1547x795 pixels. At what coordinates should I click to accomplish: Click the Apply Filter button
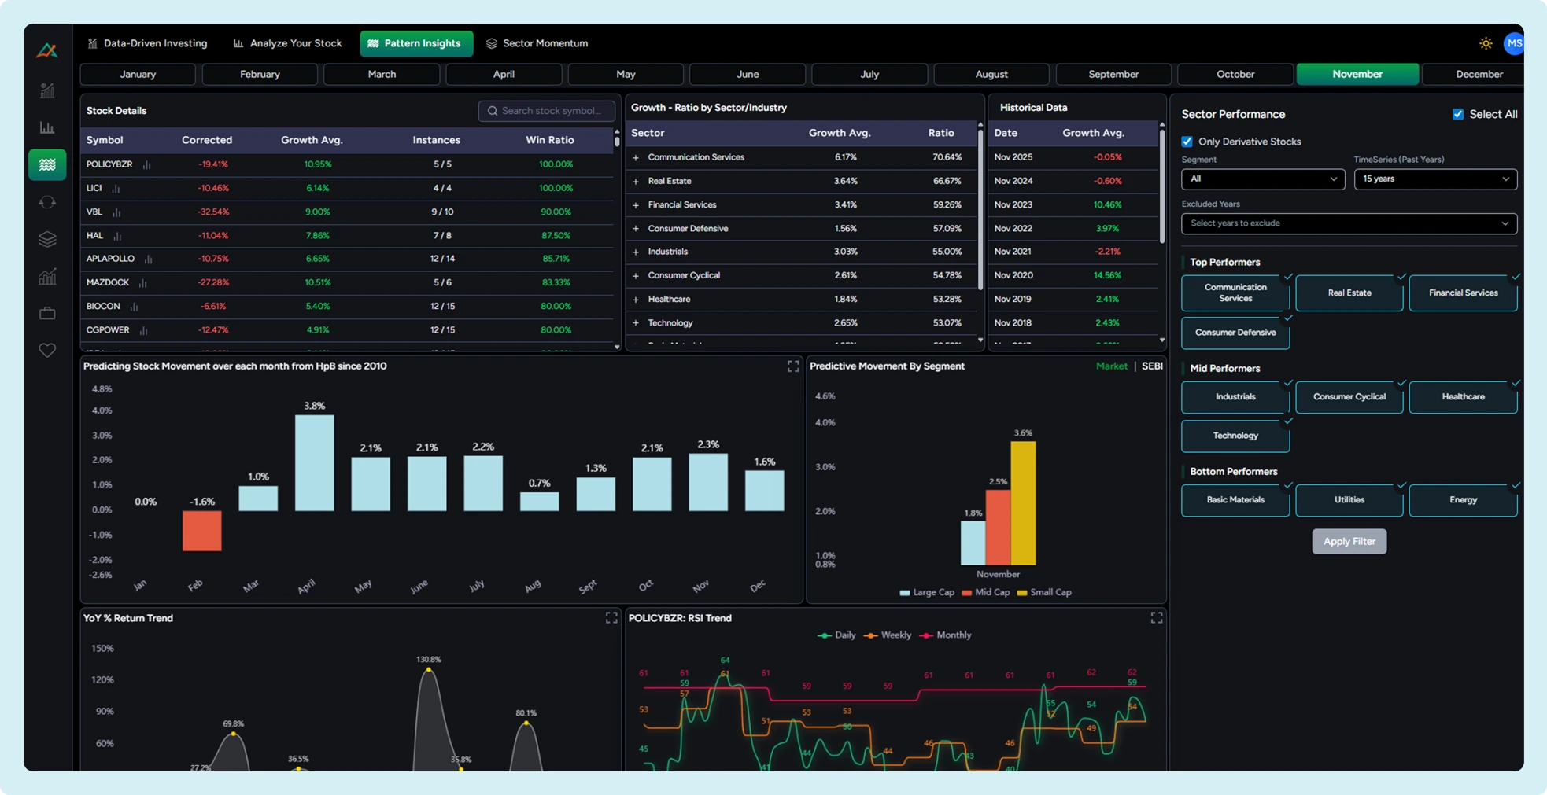coord(1349,541)
